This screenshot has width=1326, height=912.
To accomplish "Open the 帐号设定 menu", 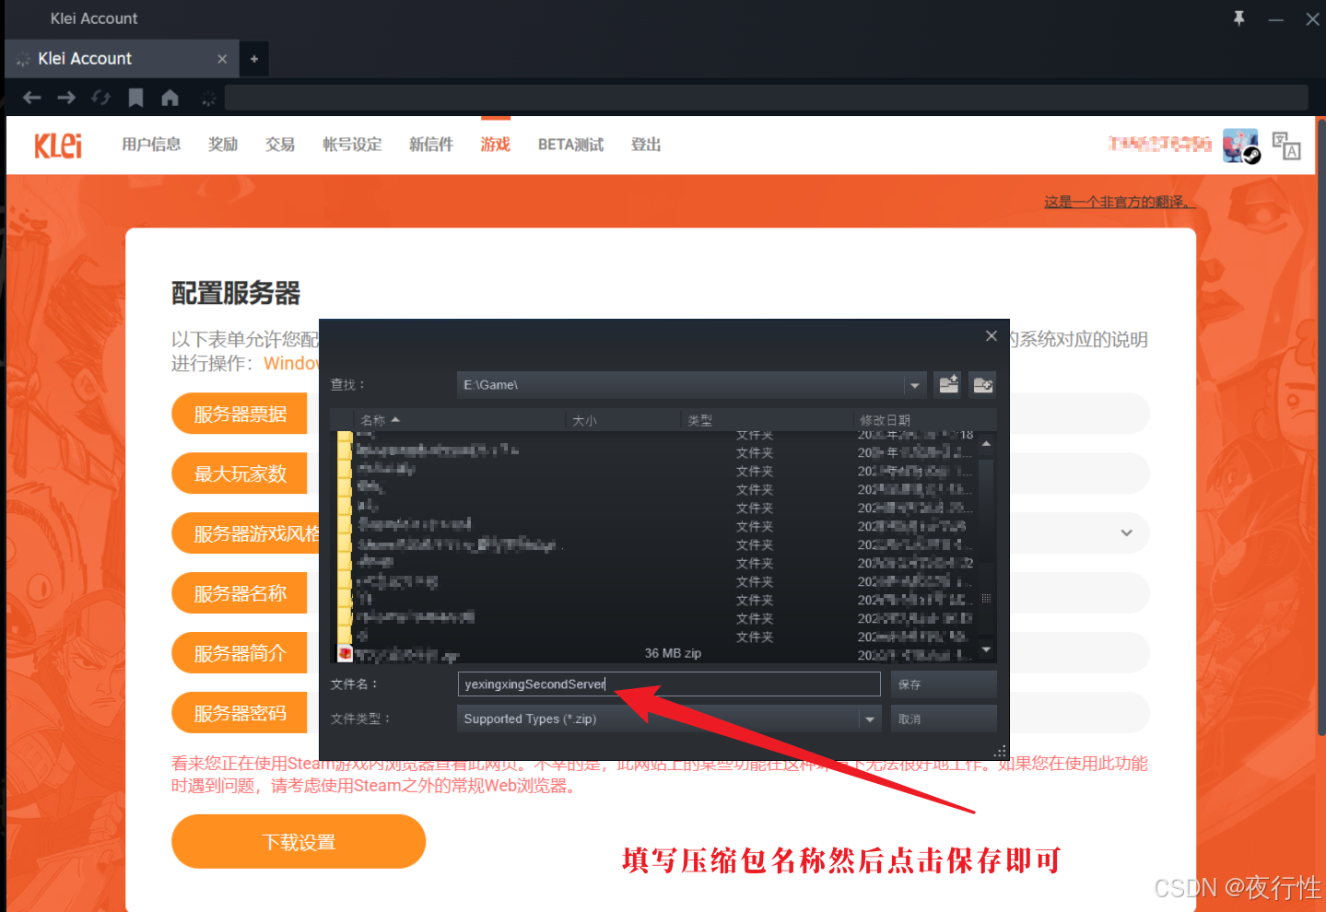I will point(352,145).
